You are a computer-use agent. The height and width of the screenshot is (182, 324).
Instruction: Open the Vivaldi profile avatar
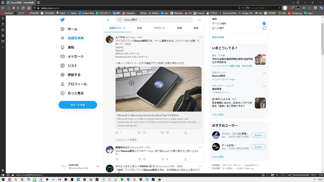pyautogui.click(x=285, y=8)
